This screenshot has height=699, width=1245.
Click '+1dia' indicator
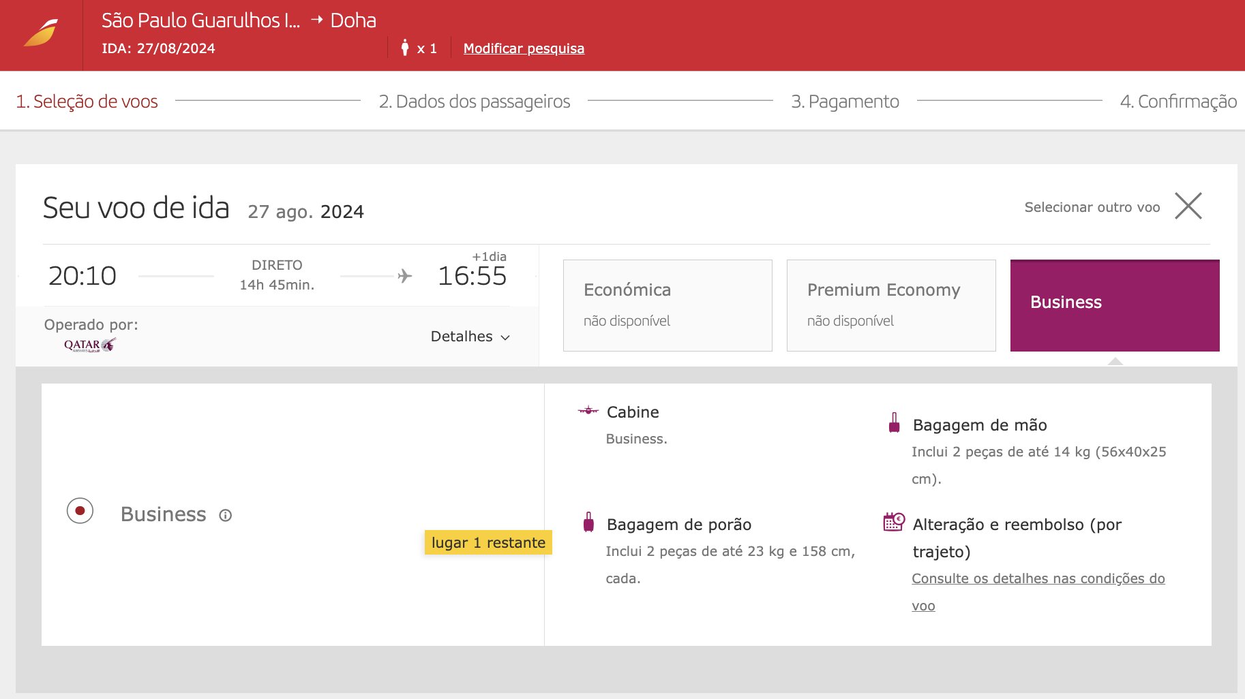pos(490,257)
